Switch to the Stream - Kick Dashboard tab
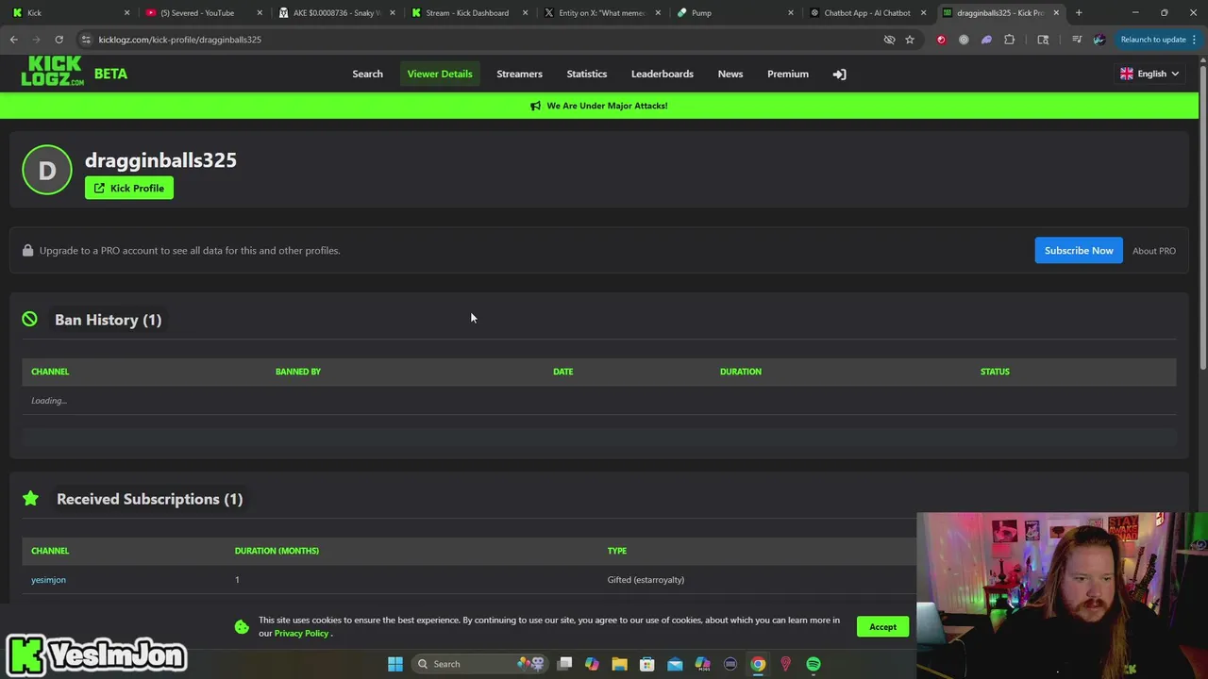Screen dimensions: 1208x679 pyautogui.click(x=469, y=13)
